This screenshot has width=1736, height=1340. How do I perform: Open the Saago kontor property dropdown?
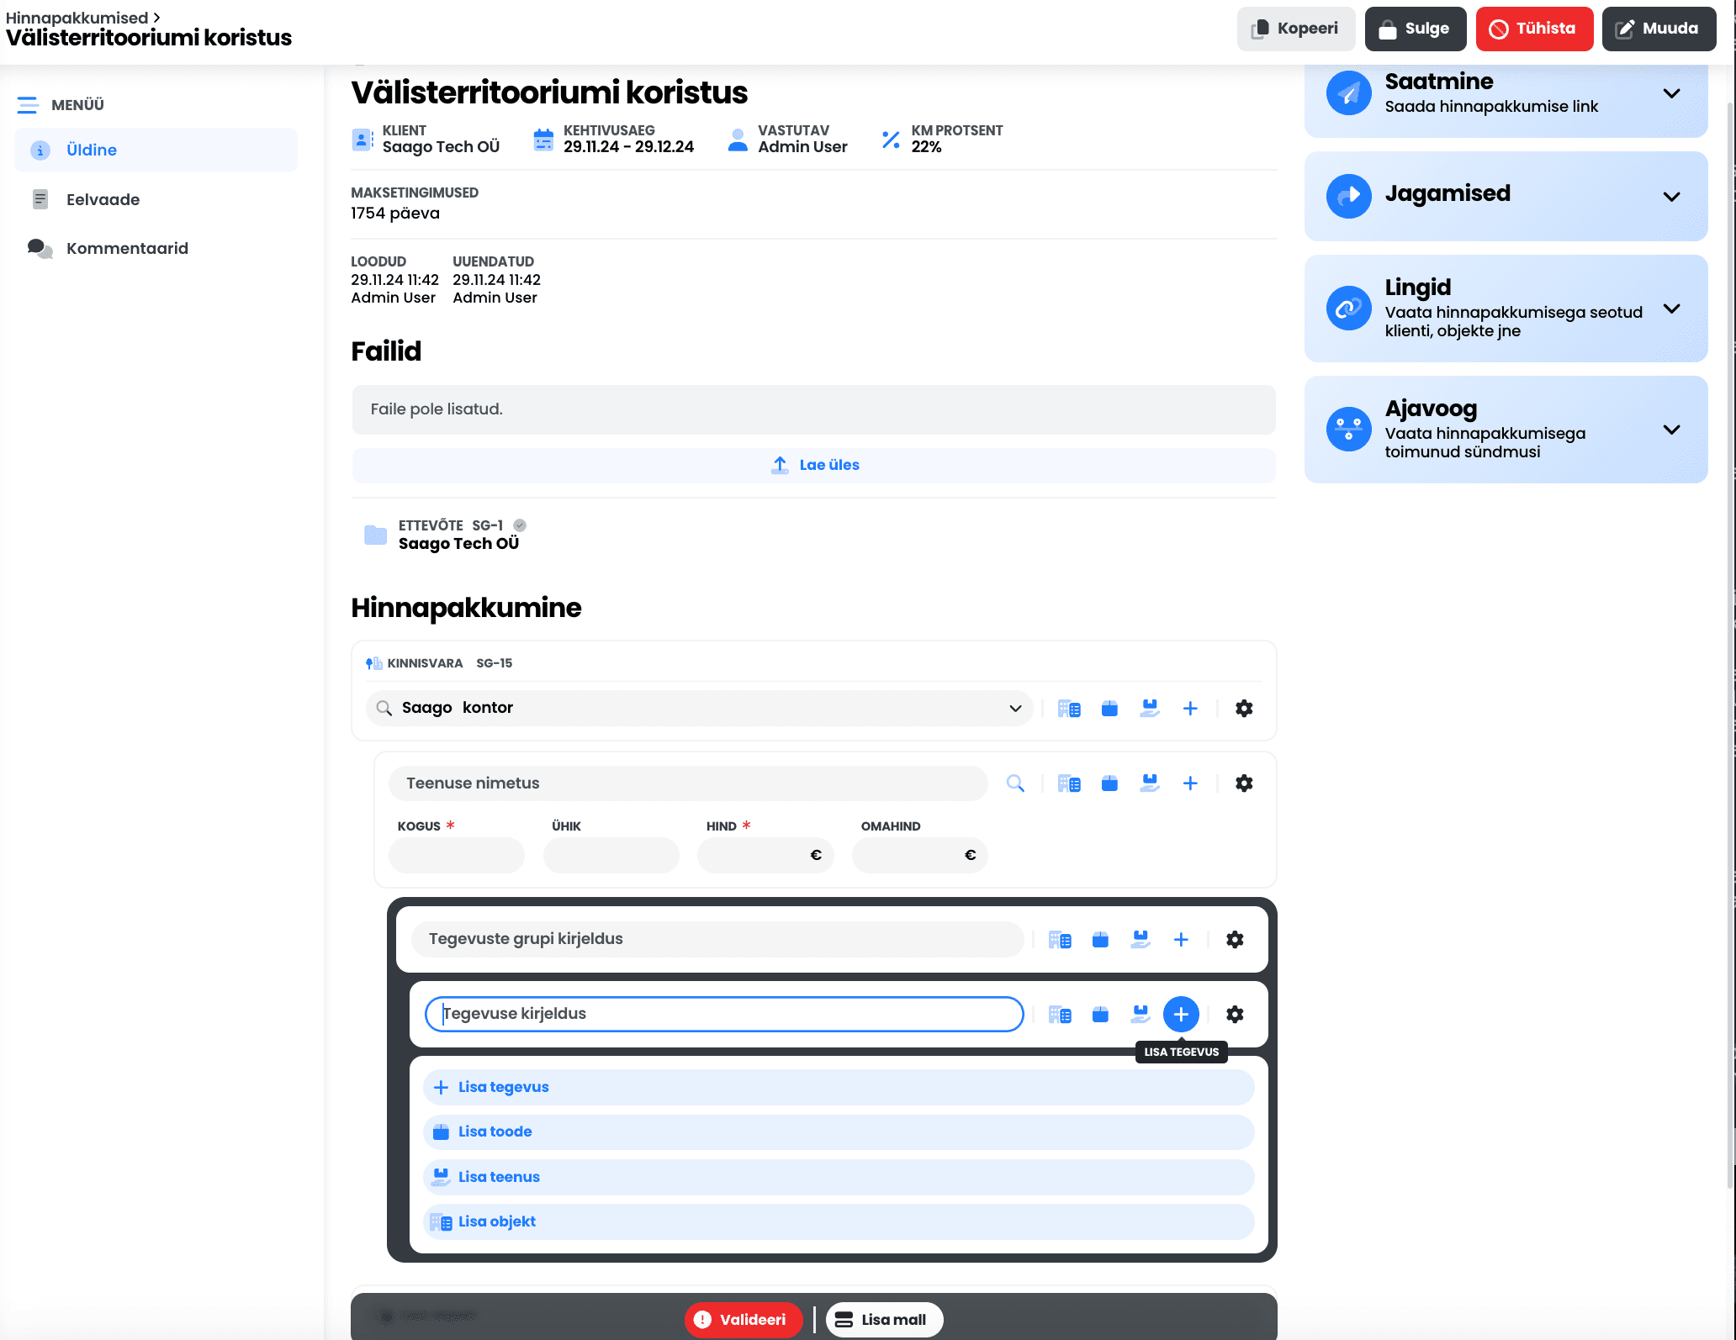click(x=700, y=708)
